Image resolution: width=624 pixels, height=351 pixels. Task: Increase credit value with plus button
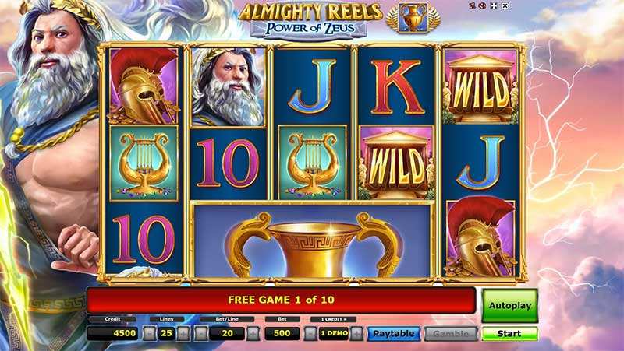point(356,334)
